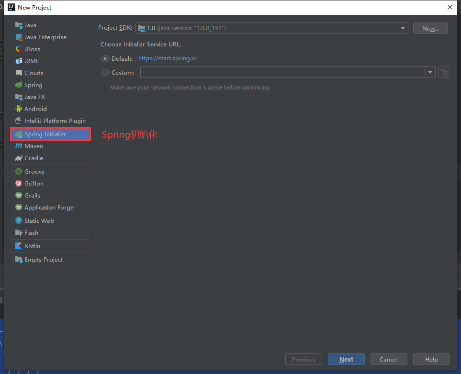Image resolution: width=461 pixels, height=374 pixels.
Task: Select Griffon label in the list
Action: click(34, 183)
